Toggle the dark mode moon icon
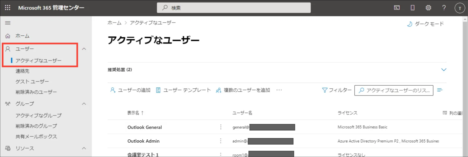The height and width of the screenshot is (157, 468). coord(409,24)
